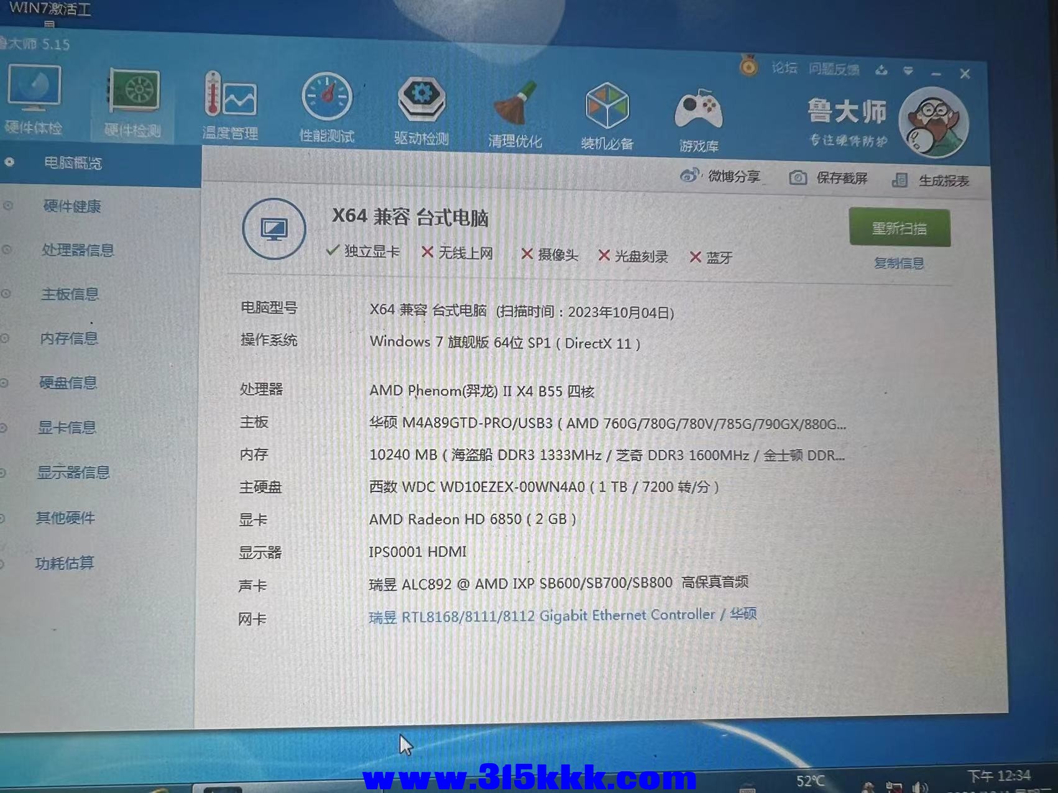Click the round computer monitor icon
This screenshot has width=1058, height=793.
click(x=274, y=229)
